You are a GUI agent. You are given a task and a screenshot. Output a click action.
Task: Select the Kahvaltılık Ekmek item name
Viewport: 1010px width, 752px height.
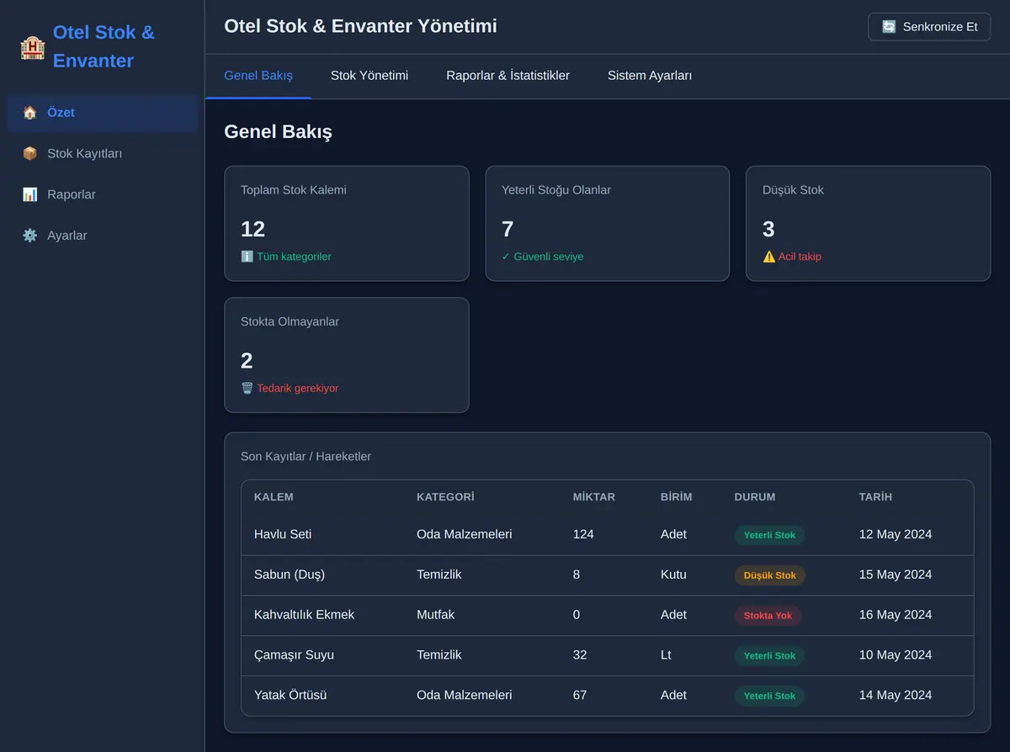[x=304, y=615]
